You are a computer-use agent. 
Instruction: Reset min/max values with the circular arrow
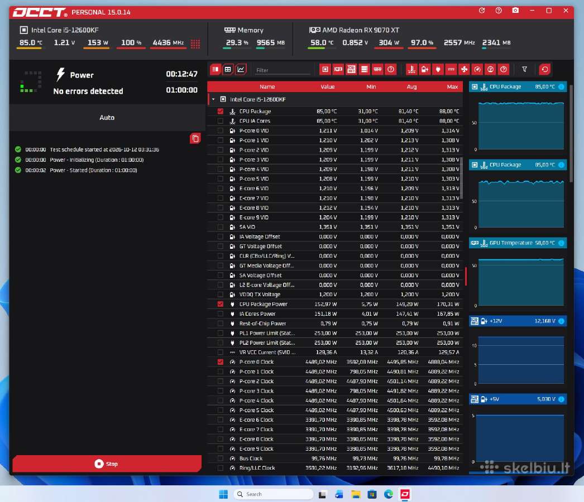point(544,69)
